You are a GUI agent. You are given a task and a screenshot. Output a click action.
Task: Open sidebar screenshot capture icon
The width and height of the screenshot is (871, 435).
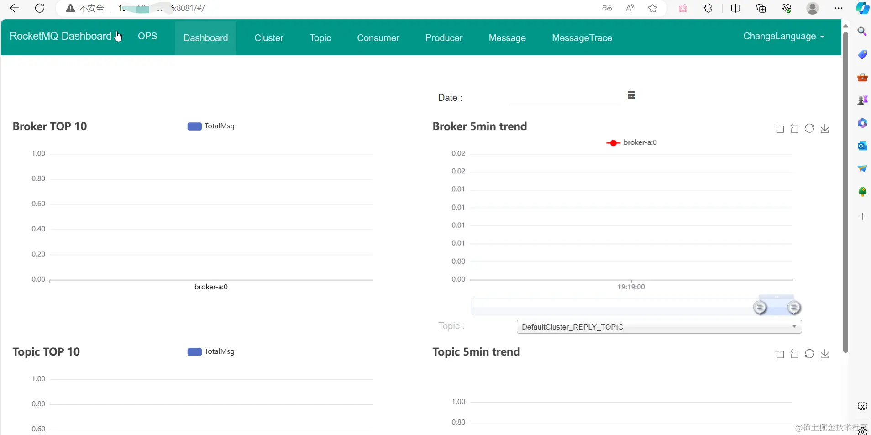click(862, 406)
